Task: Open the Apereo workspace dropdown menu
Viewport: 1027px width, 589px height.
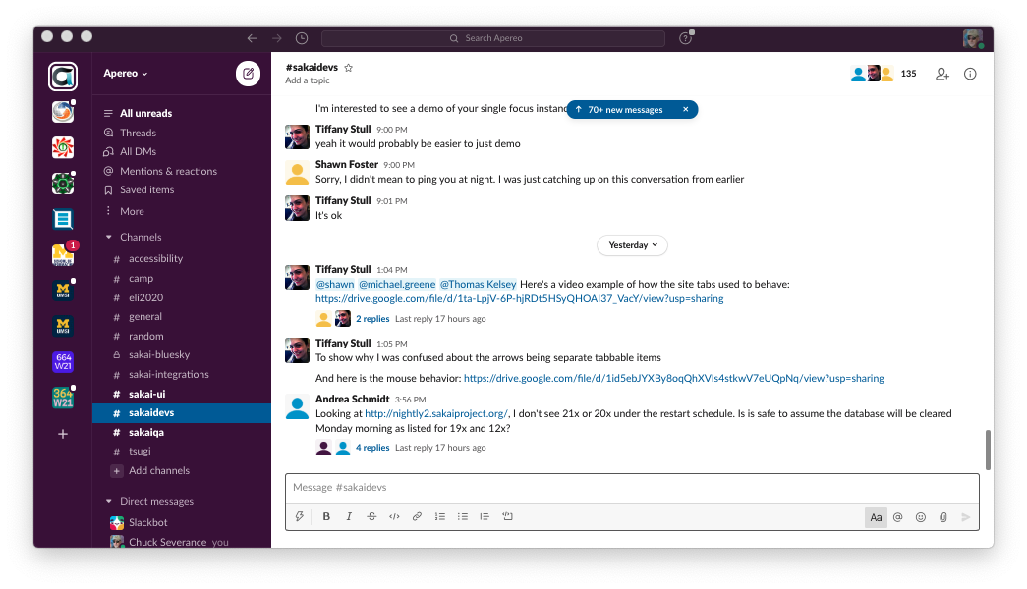Action: click(x=126, y=74)
